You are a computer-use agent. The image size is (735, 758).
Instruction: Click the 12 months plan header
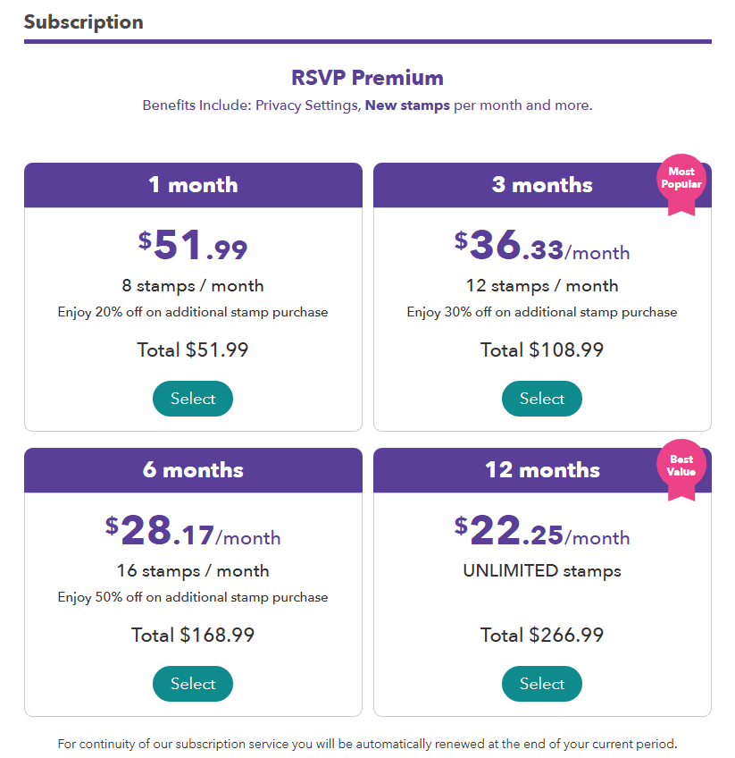pyautogui.click(x=541, y=470)
